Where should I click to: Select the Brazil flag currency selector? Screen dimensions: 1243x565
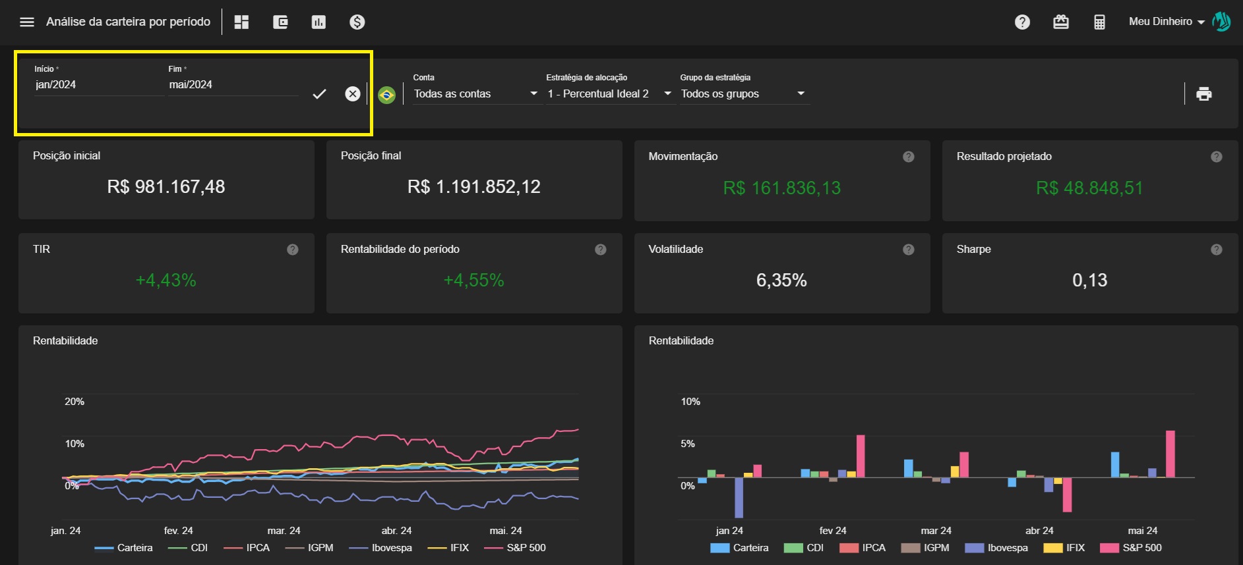tap(386, 95)
